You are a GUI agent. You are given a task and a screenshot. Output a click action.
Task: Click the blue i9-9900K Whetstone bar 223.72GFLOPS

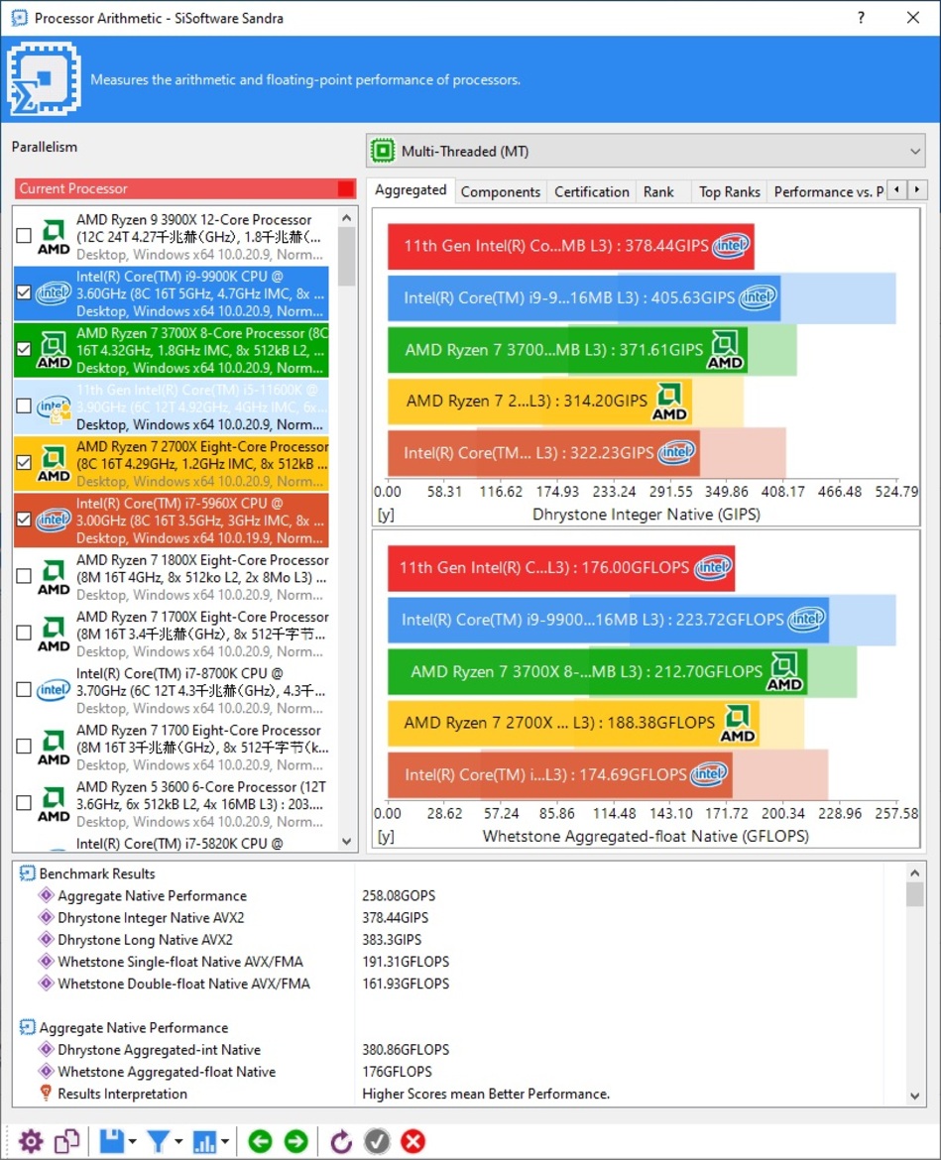(x=608, y=620)
